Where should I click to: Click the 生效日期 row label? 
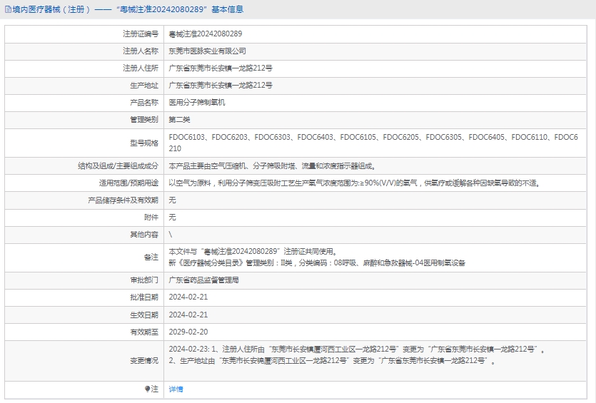point(144,315)
